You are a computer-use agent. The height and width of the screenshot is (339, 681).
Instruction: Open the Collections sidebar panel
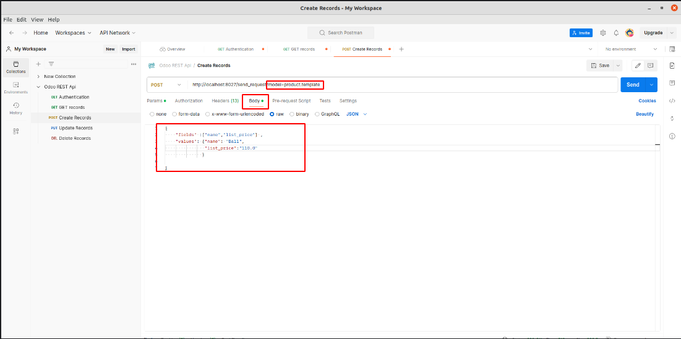tap(15, 67)
